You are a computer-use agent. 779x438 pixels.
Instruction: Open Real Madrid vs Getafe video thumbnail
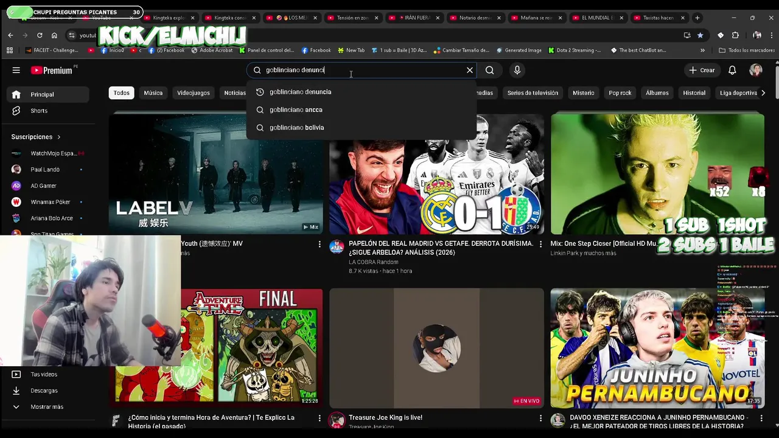437,173
